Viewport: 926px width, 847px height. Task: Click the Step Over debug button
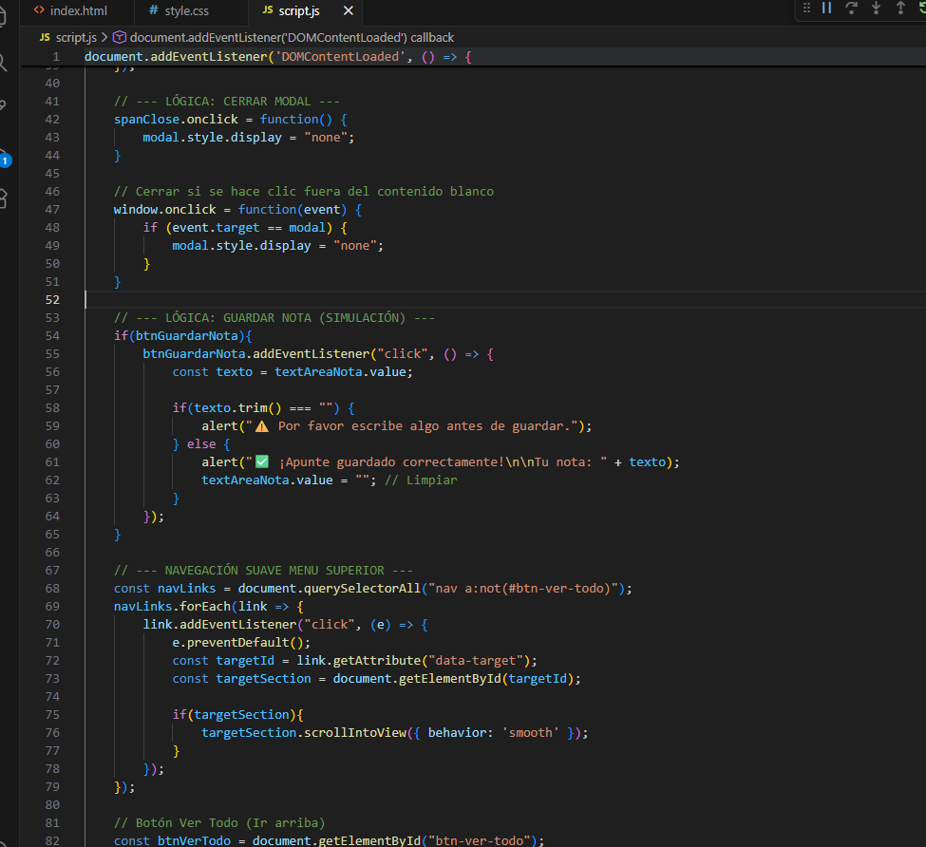[851, 9]
